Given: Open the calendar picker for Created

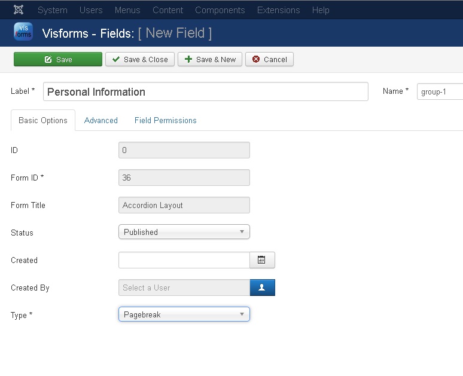Looking at the screenshot, I should [262, 260].
